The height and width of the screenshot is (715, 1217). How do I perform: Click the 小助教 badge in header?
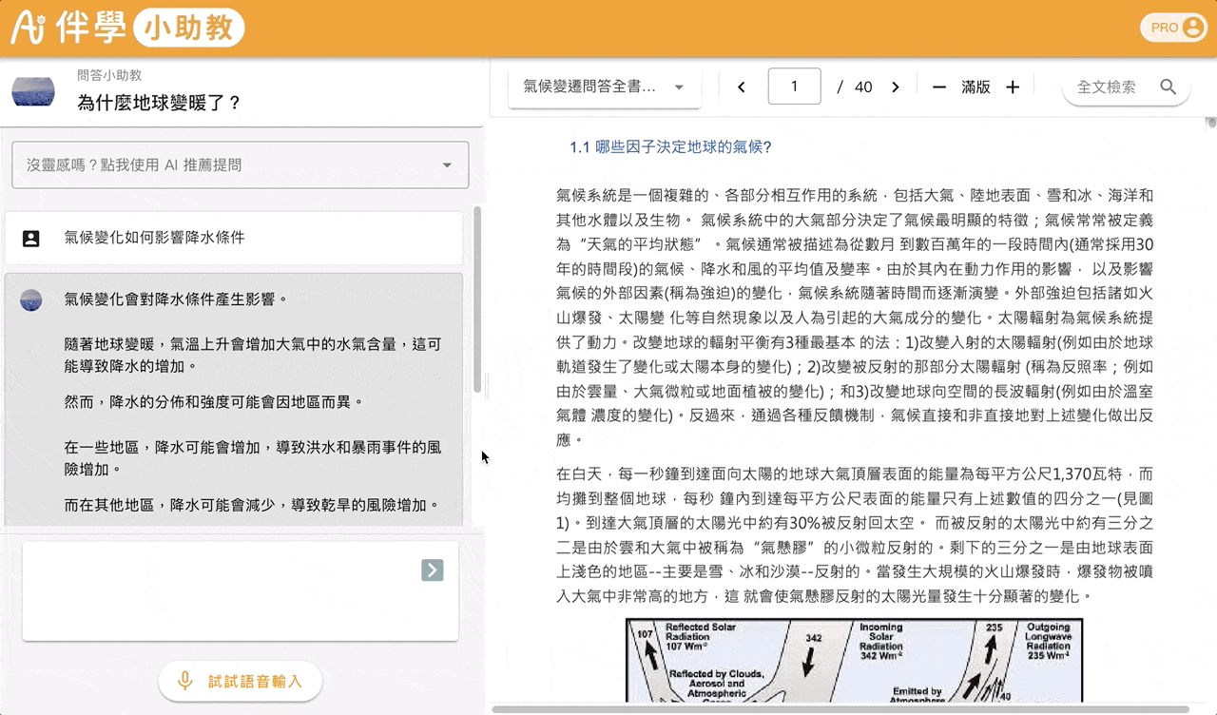click(189, 29)
